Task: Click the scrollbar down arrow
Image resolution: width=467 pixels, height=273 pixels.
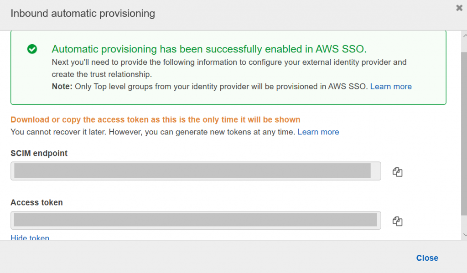Action: [x=464, y=234]
